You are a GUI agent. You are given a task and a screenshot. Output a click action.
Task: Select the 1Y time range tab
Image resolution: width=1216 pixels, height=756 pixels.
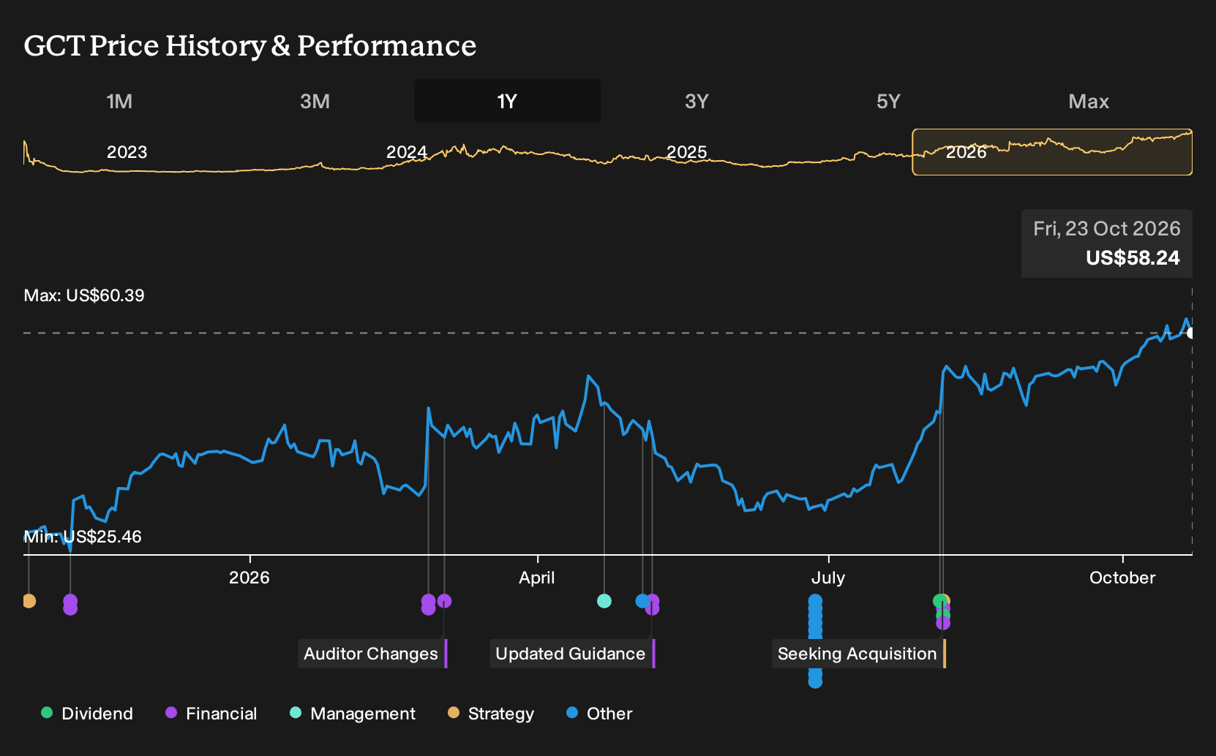(x=508, y=101)
